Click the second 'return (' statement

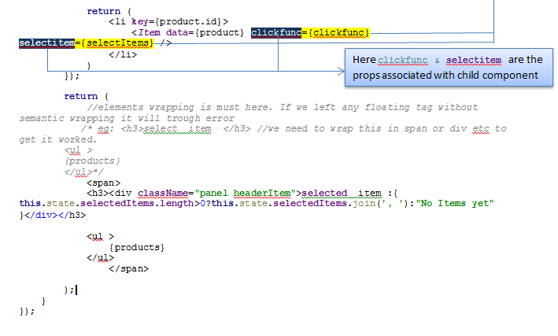tap(87, 97)
